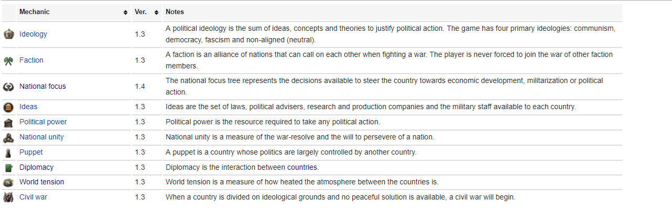Open the National unity link
The height and width of the screenshot is (211, 672).
point(41,137)
